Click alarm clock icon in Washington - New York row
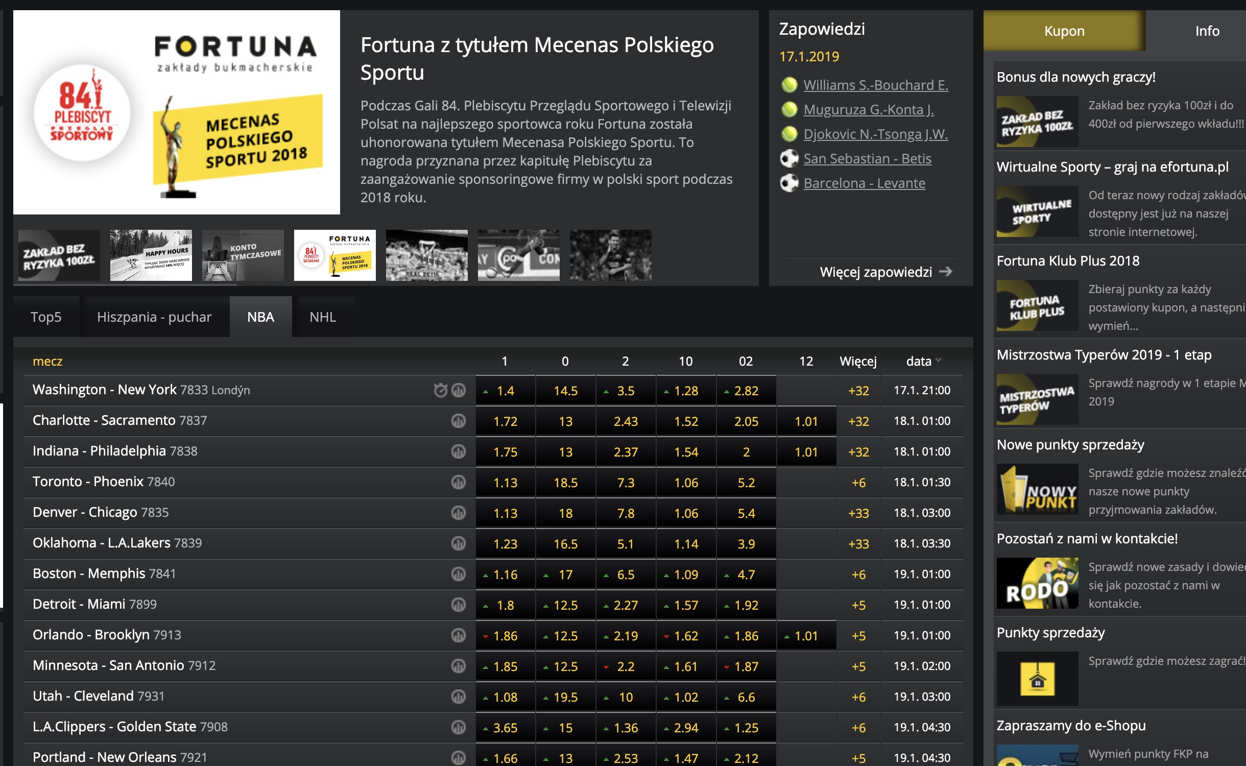The height and width of the screenshot is (766, 1246). (x=440, y=390)
